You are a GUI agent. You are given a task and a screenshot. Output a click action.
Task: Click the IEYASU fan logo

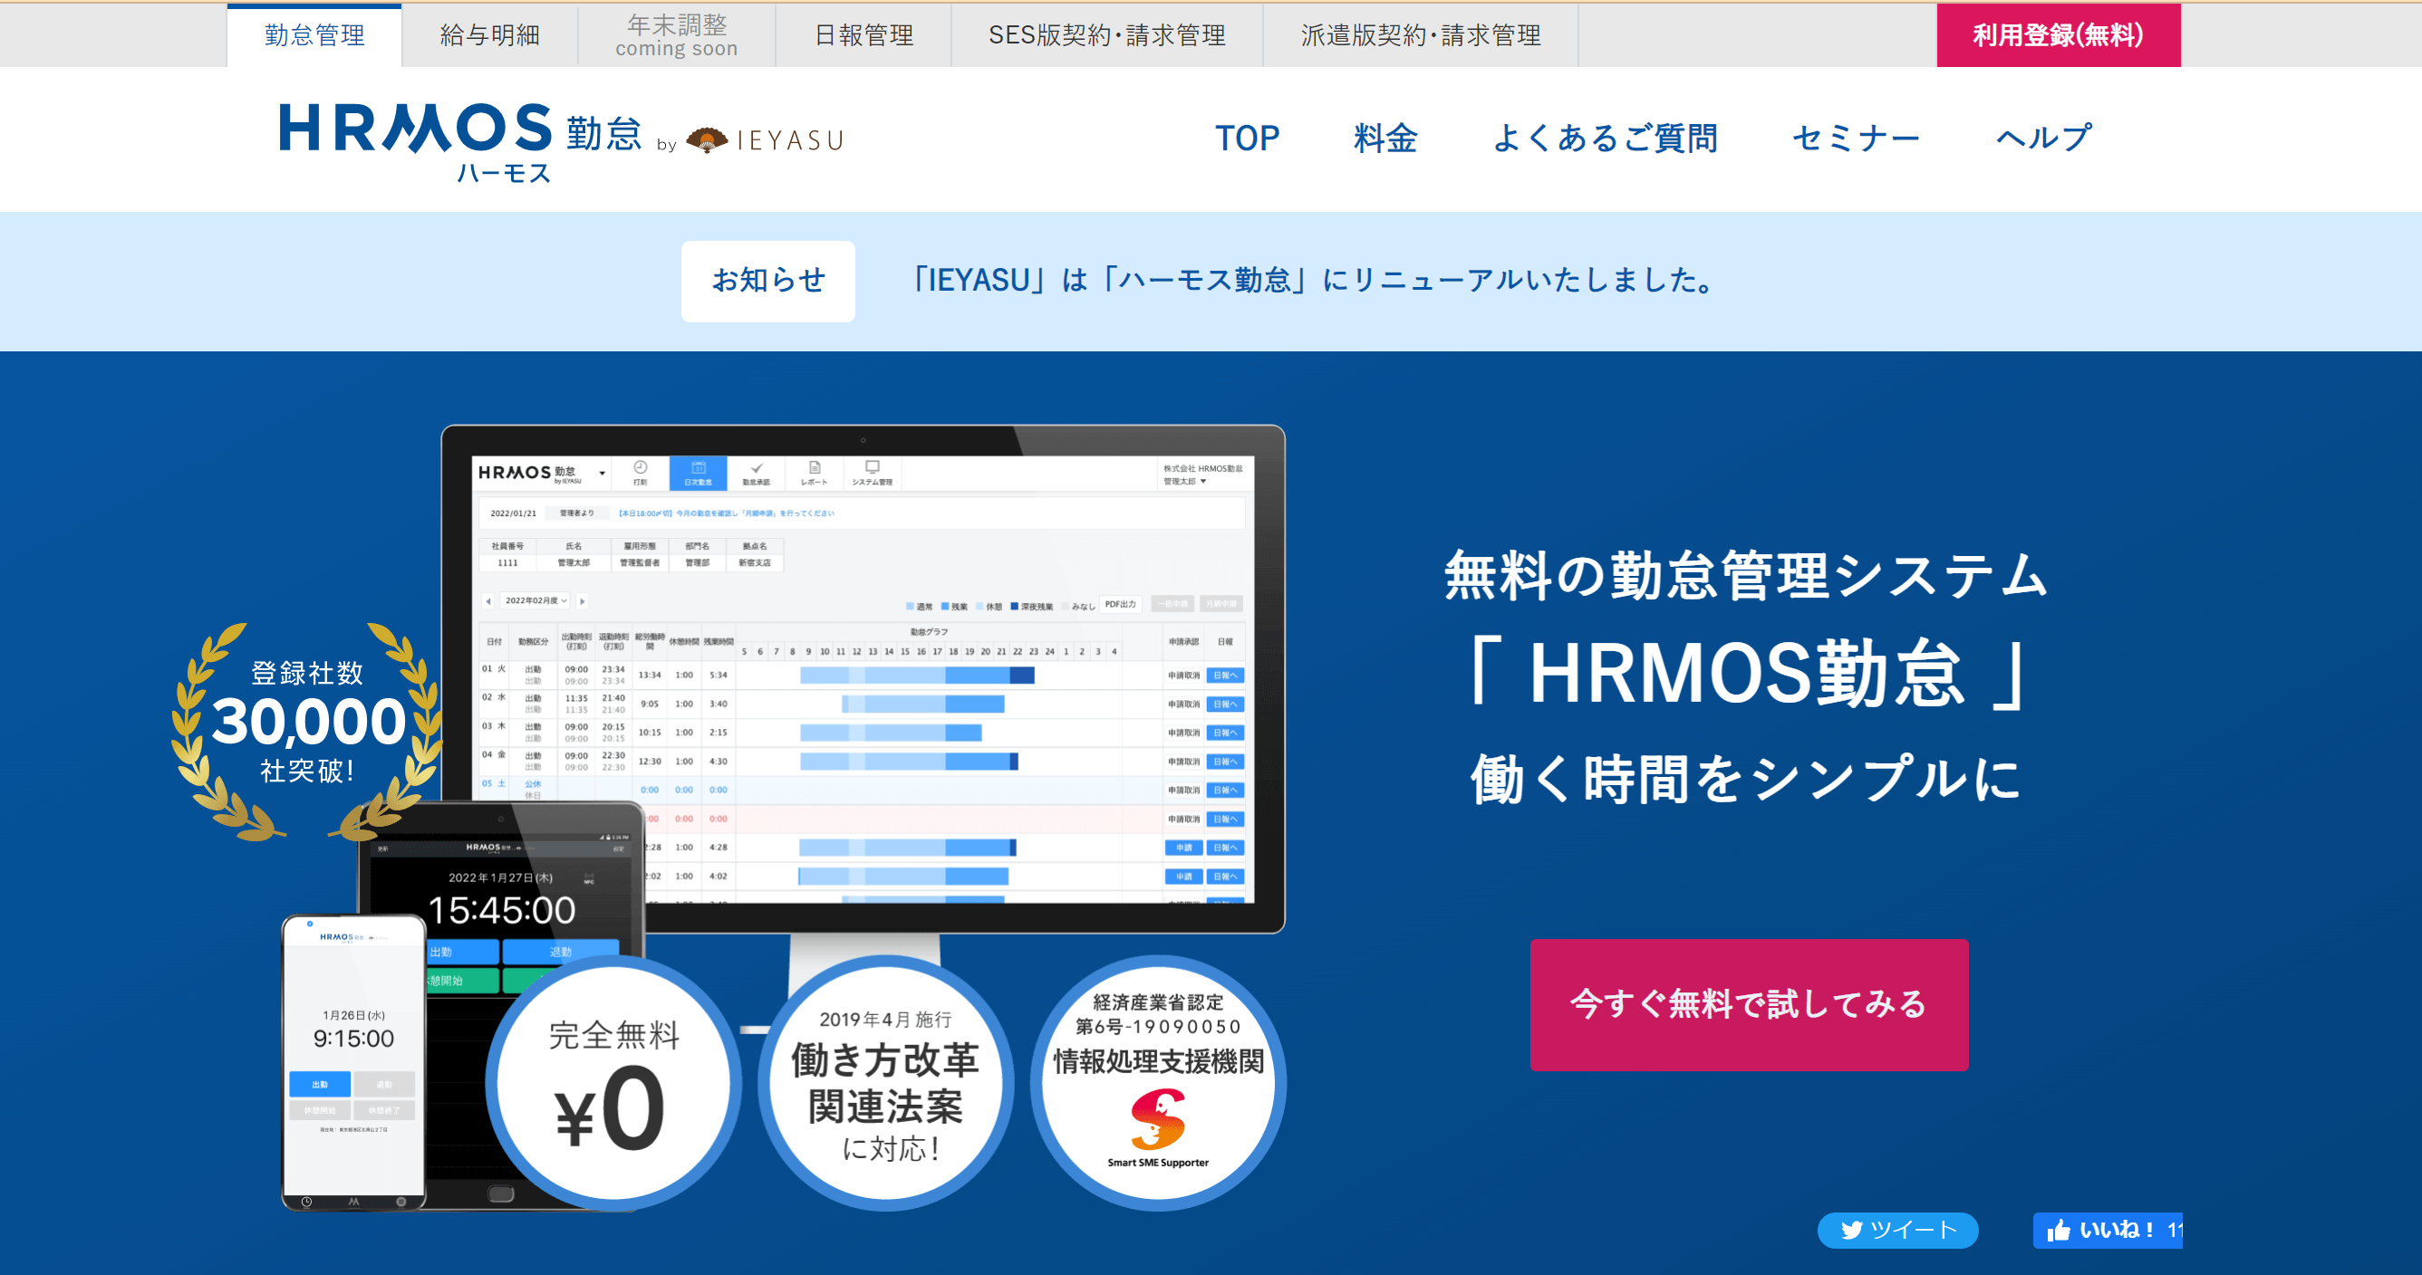coord(765,140)
